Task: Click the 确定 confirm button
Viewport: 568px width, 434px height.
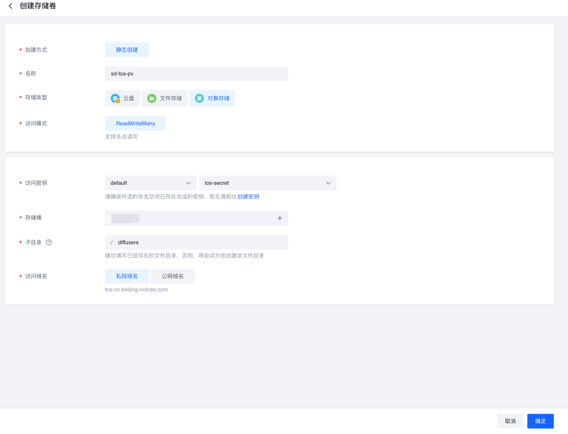Action: point(540,421)
